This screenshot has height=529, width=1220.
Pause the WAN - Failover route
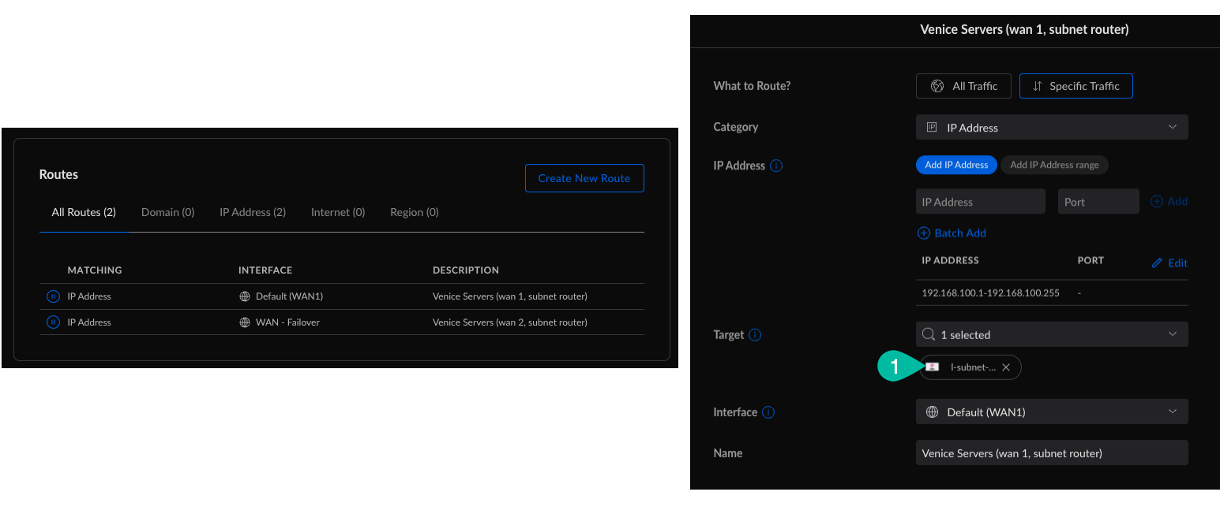tap(53, 322)
